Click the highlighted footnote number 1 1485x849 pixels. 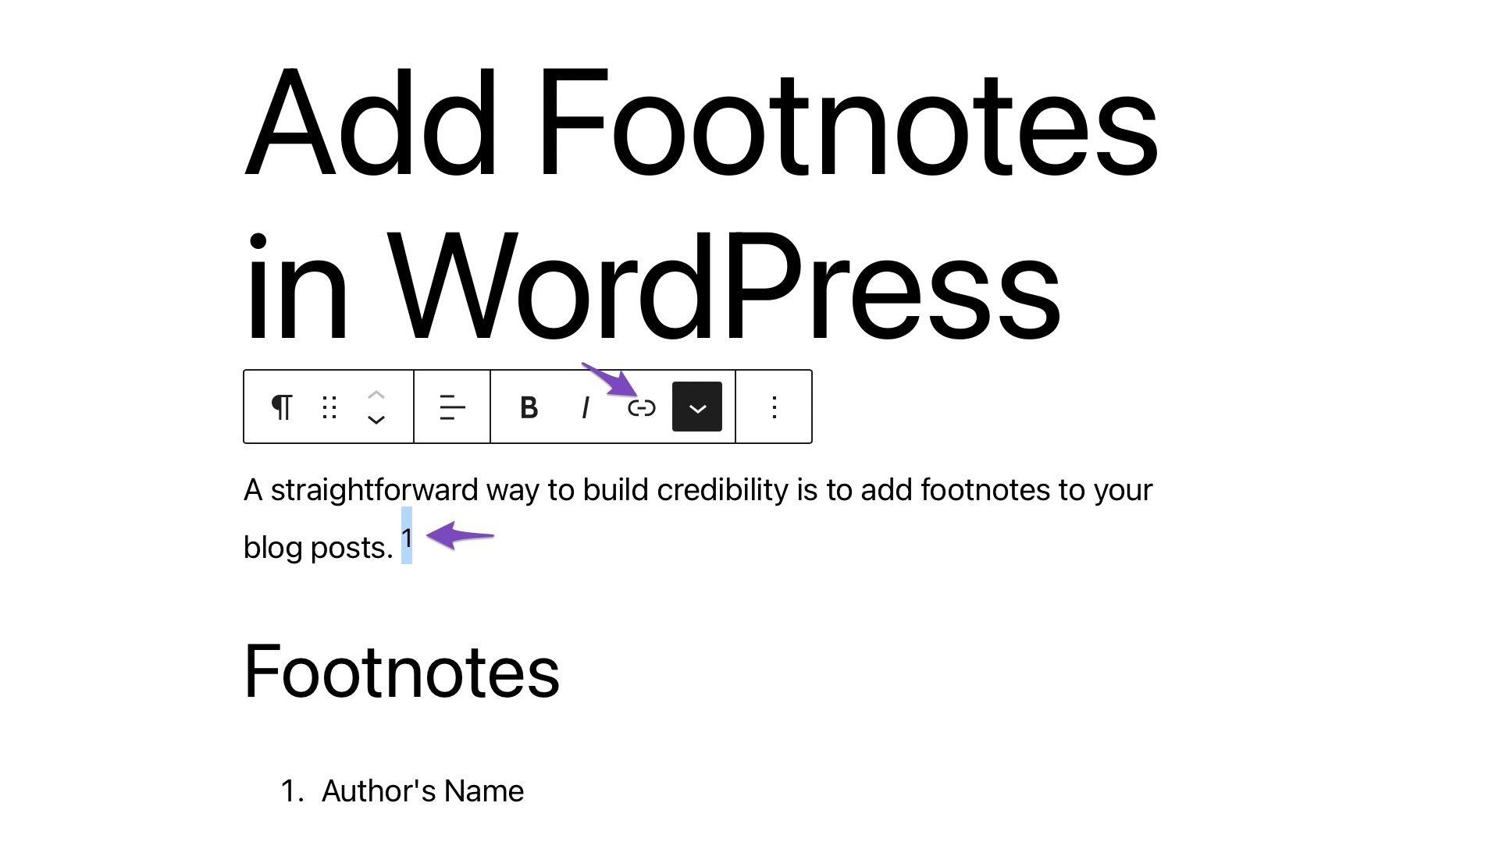coord(407,537)
